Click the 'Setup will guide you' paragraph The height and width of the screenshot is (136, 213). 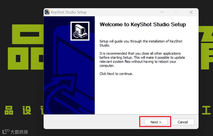(141, 43)
